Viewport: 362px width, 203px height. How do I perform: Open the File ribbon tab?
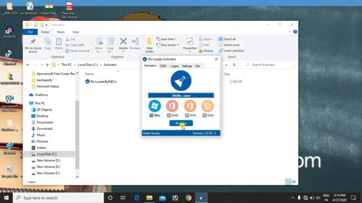coord(30,32)
